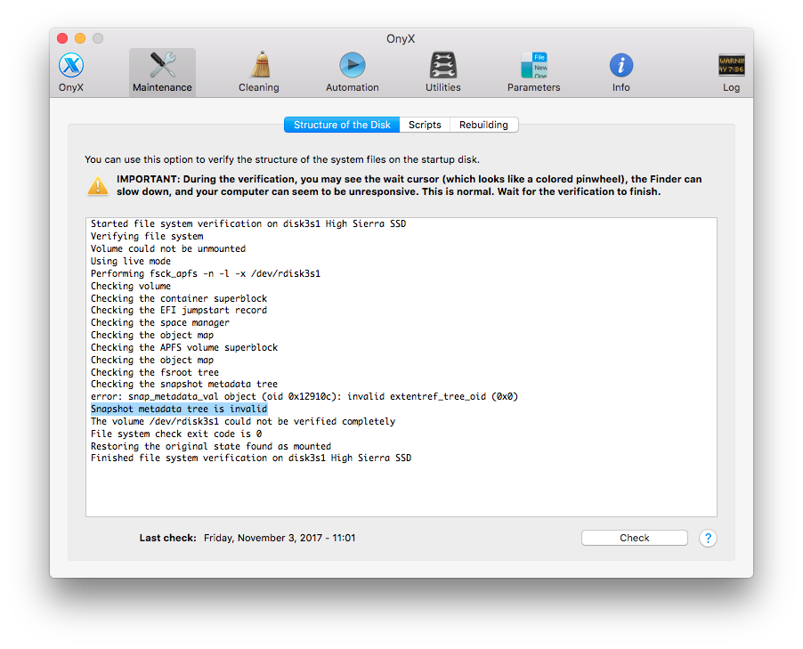Open the Cleaning broom icon
803x649 pixels.
pos(259,66)
